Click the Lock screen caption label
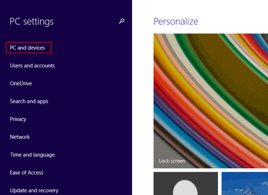This screenshot has width=268, height=195. tap(172, 161)
